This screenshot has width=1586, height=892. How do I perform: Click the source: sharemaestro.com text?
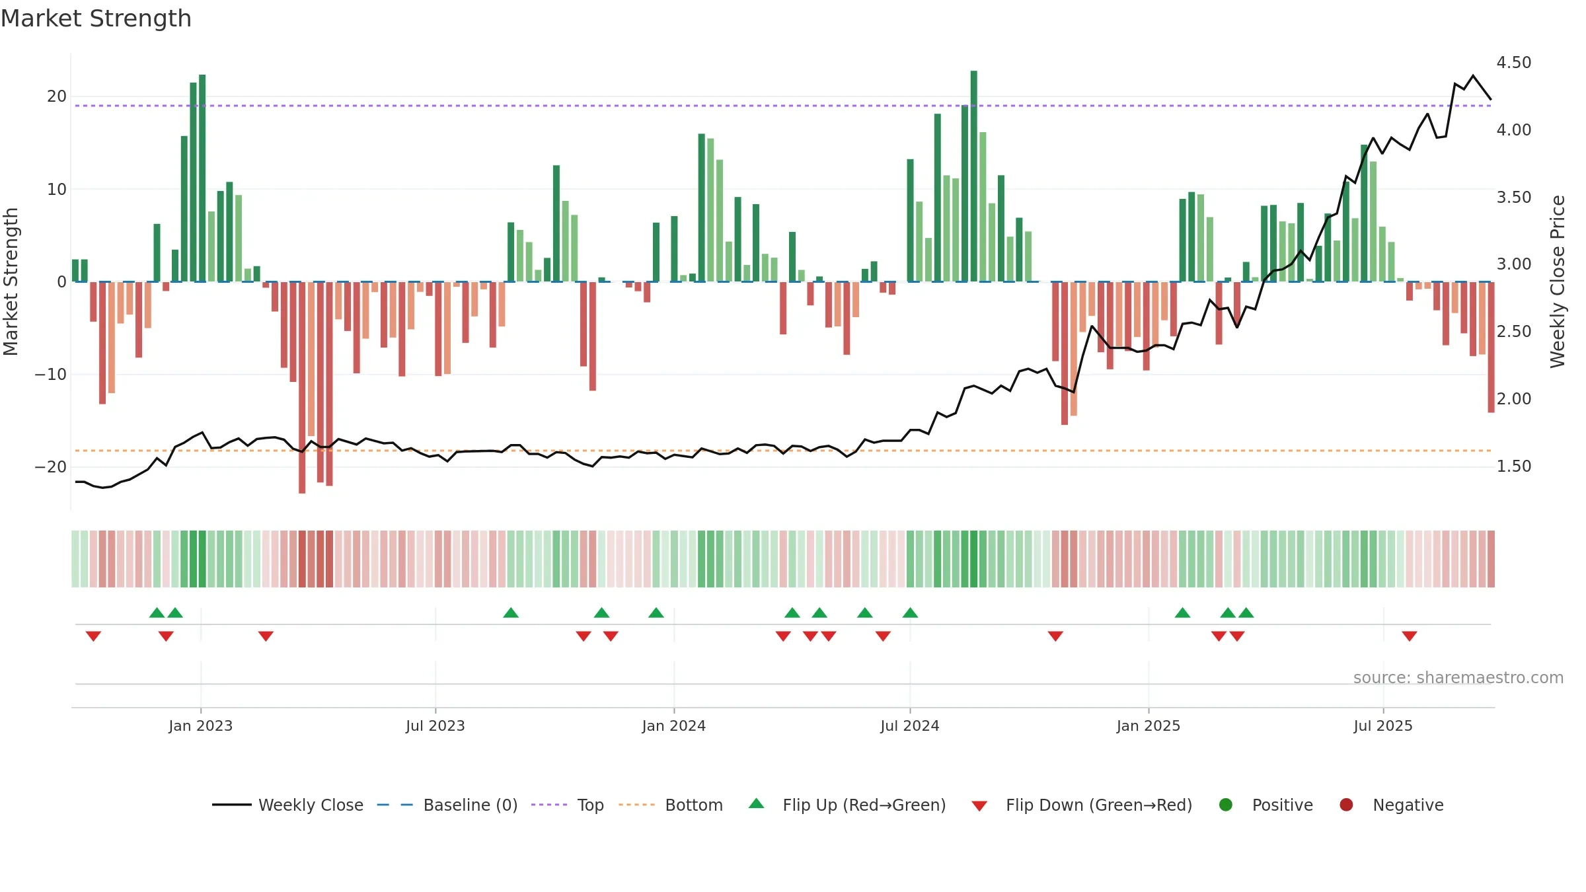click(1458, 678)
